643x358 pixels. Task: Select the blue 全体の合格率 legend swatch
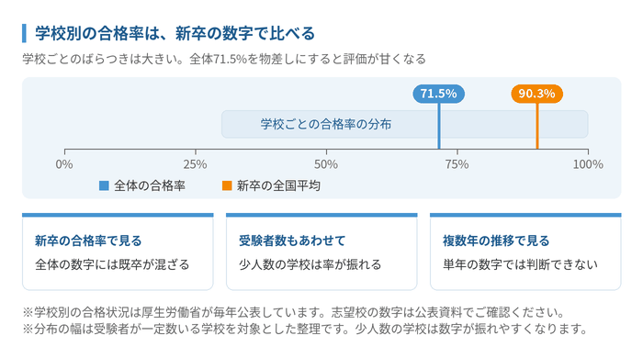click(x=104, y=186)
